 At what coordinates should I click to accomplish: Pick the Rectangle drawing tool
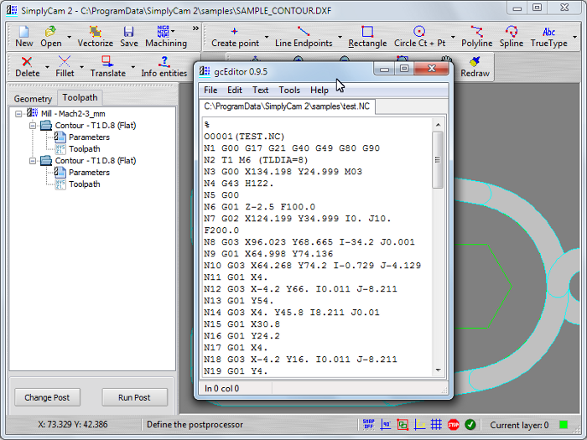coord(367,36)
